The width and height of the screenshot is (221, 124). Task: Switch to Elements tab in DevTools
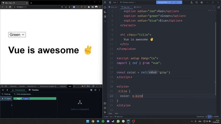13,86
